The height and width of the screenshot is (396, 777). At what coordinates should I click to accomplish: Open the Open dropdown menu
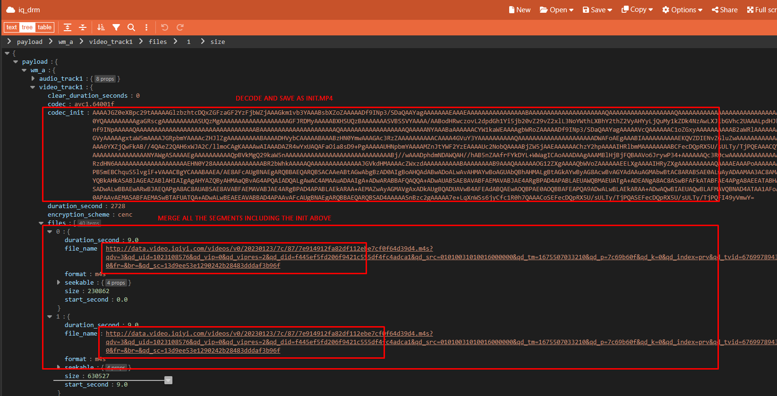[x=556, y=9]
